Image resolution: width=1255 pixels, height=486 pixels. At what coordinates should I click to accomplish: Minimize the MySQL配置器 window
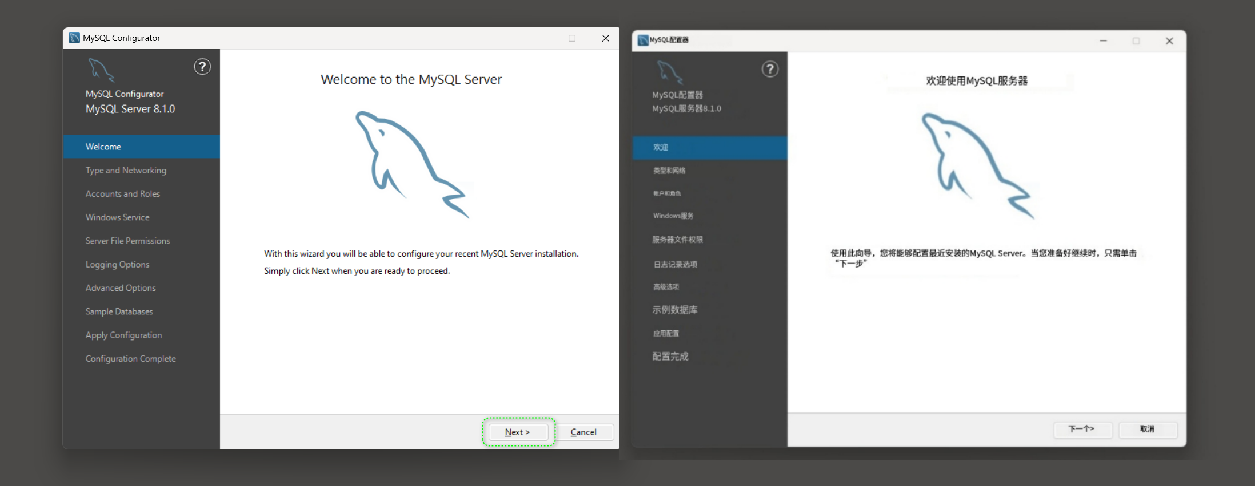1104,41
